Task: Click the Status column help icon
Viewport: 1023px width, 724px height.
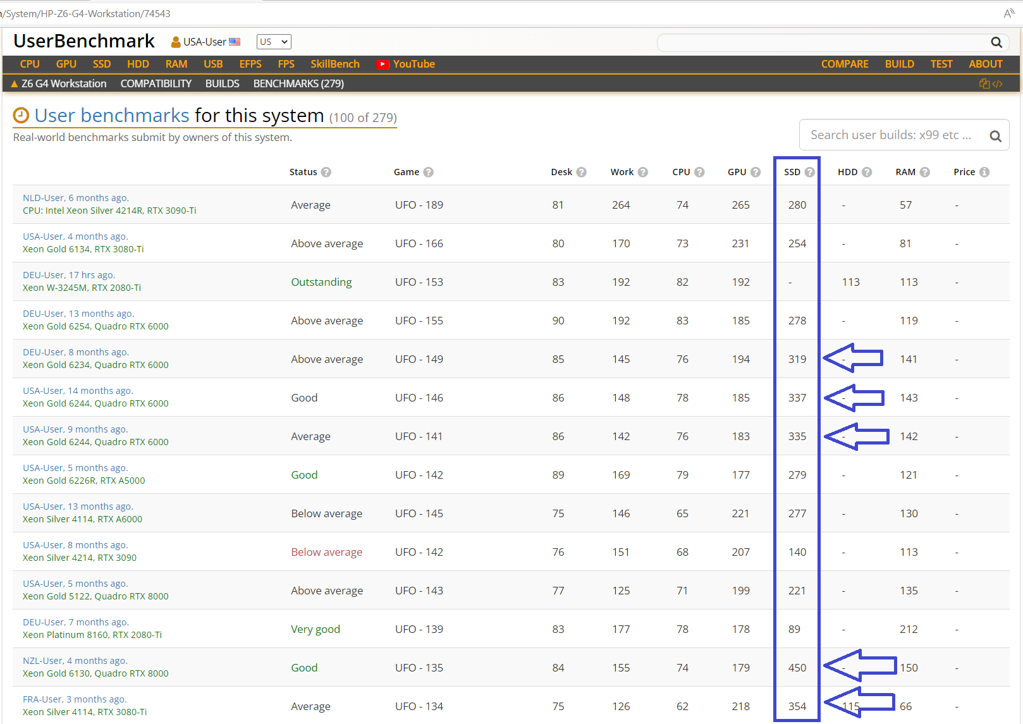Action: (326, 172)
